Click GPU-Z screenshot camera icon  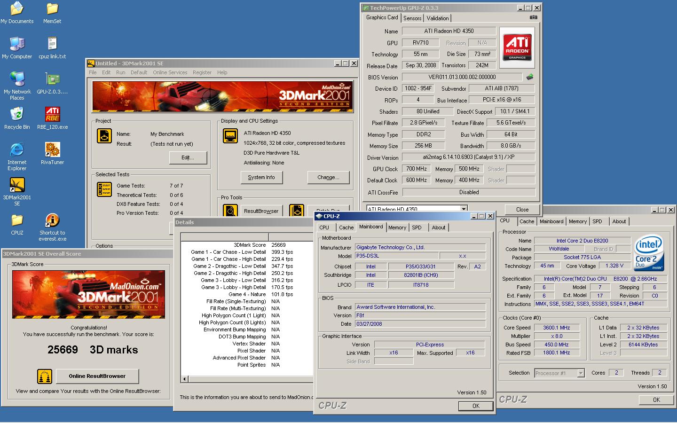point(533,17)
